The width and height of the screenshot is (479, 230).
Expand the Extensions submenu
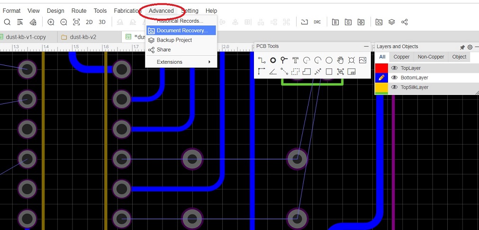tap(181, 62)
